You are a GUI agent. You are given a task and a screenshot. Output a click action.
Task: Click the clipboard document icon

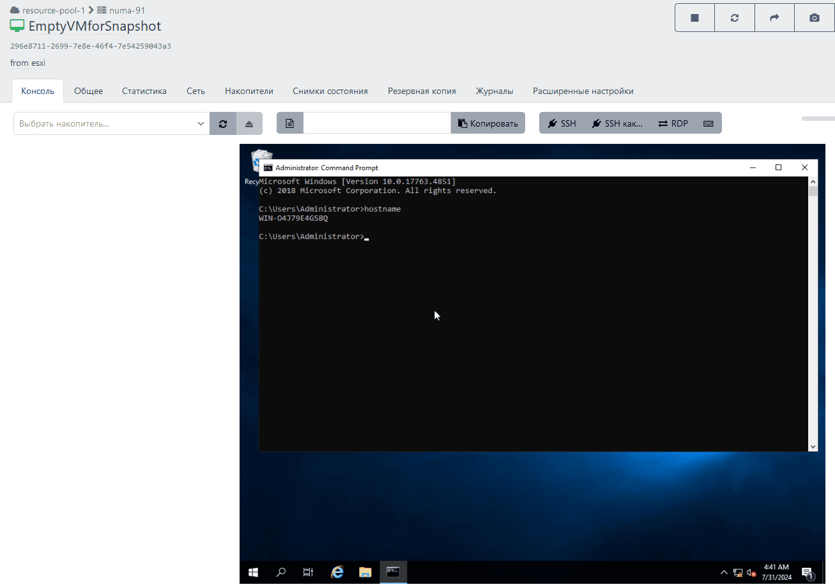[x=290, y=123]
